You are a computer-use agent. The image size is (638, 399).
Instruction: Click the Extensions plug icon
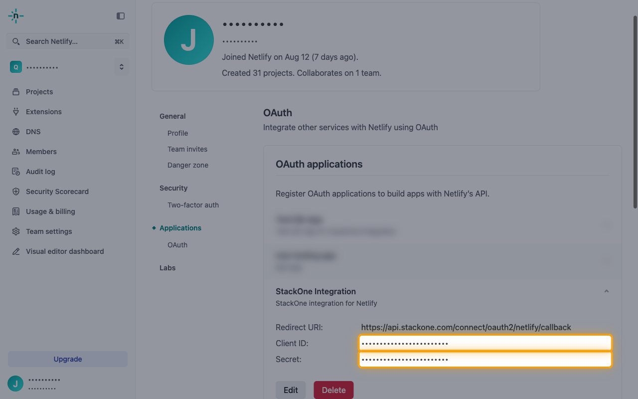point(16,112)
